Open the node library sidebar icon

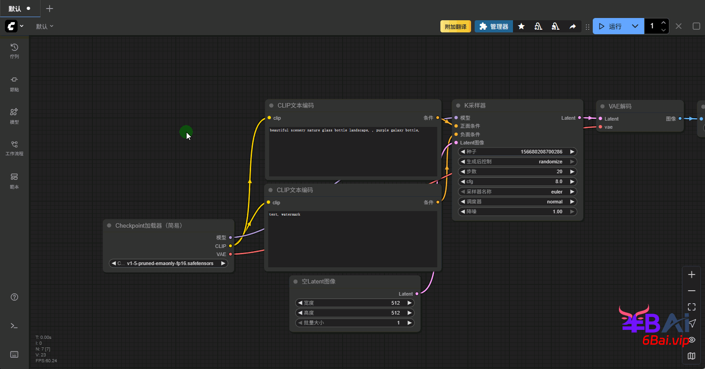(x=14, y=83)
